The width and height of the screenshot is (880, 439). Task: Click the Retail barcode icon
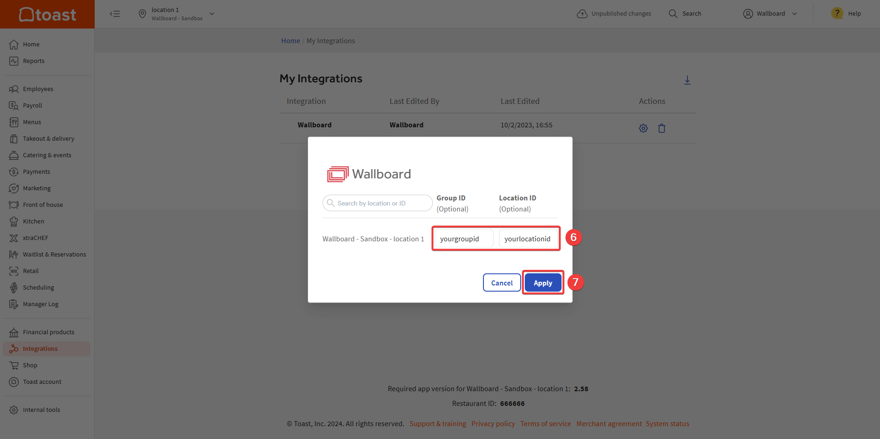(14, 271)
